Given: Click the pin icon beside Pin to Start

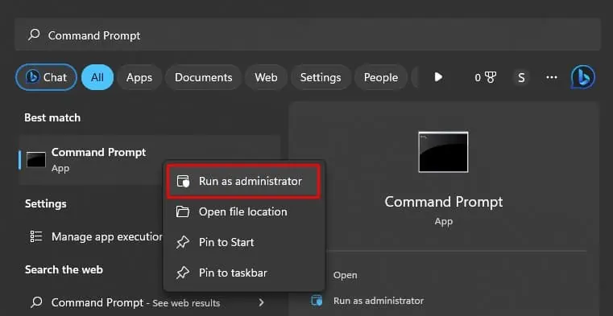Looking at the screenshot, I should (x=183, y=243).
